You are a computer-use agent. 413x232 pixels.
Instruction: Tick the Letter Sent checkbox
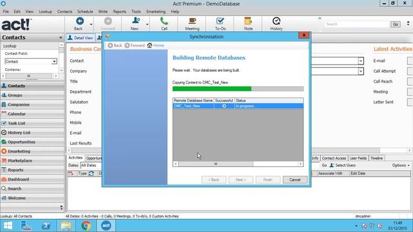click(410, 102)
